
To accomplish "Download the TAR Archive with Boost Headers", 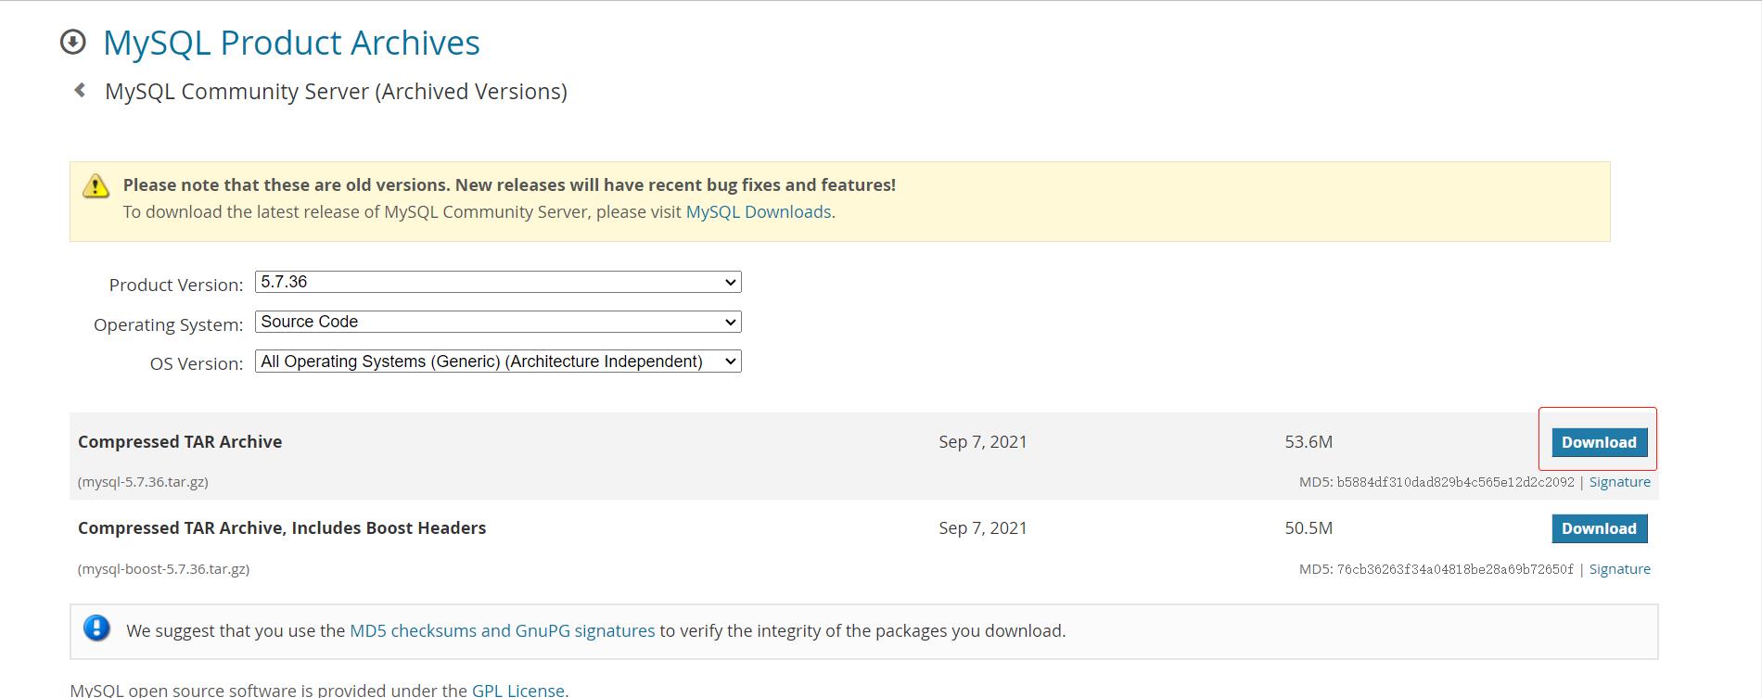I will [1599, 528].
